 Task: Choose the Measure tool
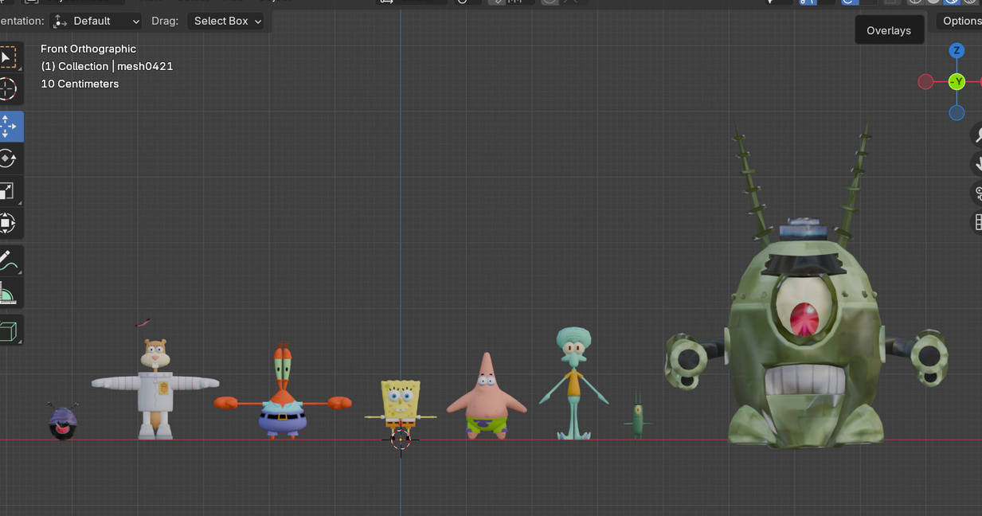(7, 293)
